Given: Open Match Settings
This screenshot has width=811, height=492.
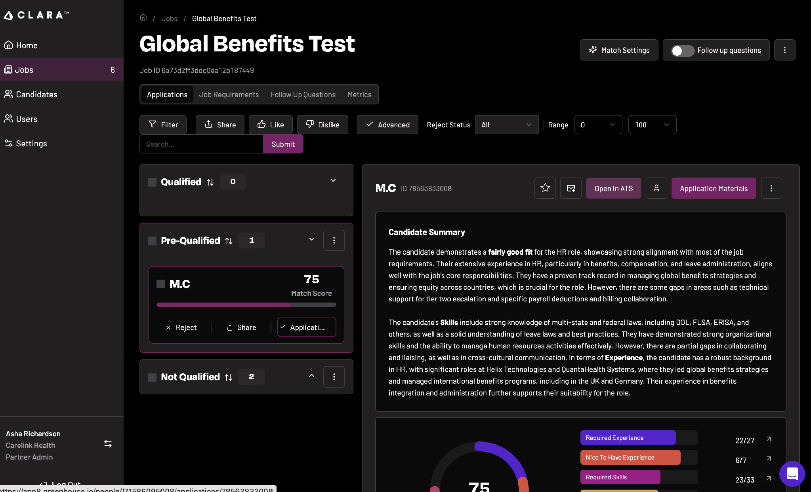Looking at the screenshot, I should (619, 50).
